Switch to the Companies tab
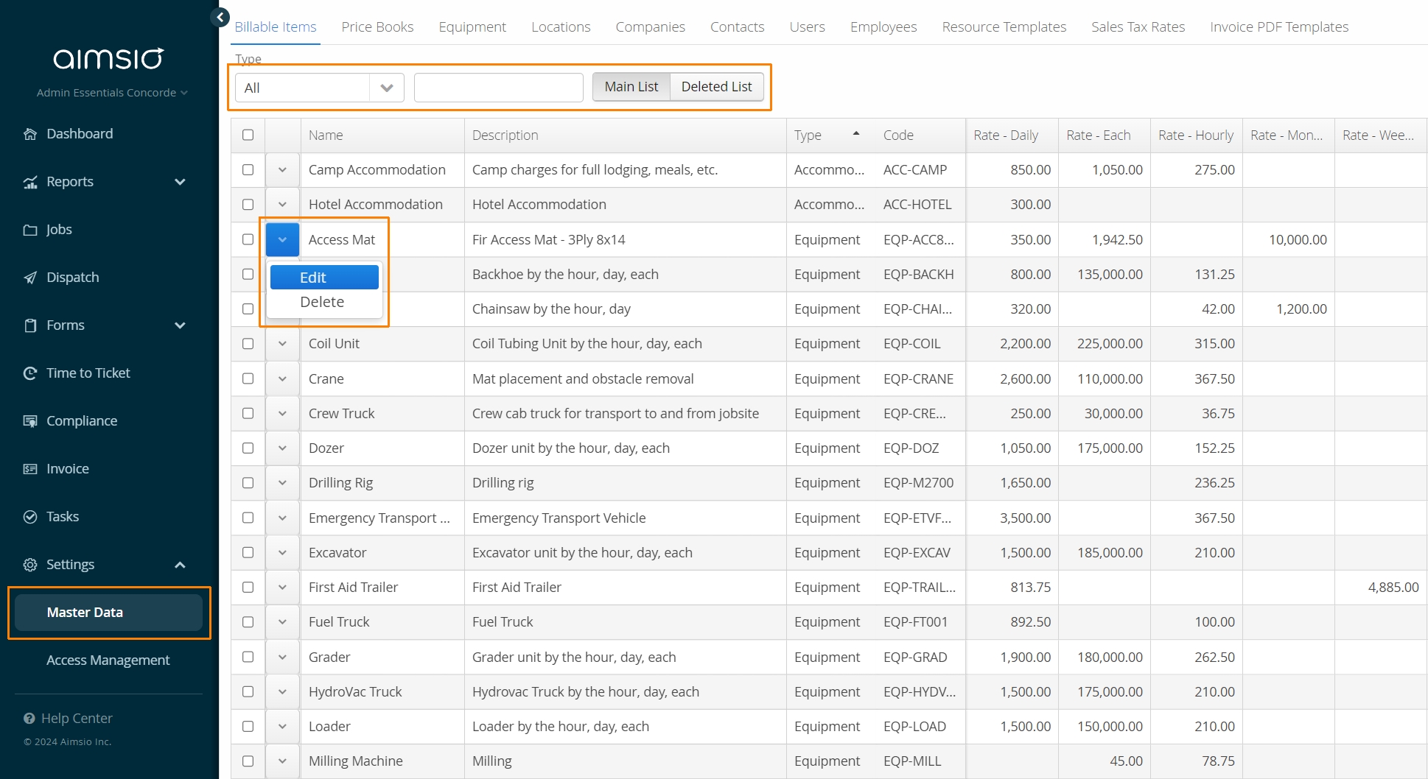Image resolution: width=1428 pixels, height=779 pixels. point(650,27)
